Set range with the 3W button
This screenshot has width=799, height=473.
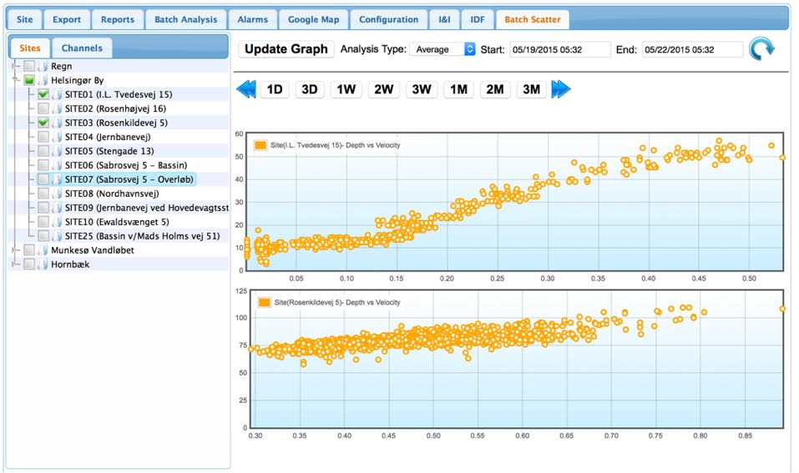[x=422, y=89]
